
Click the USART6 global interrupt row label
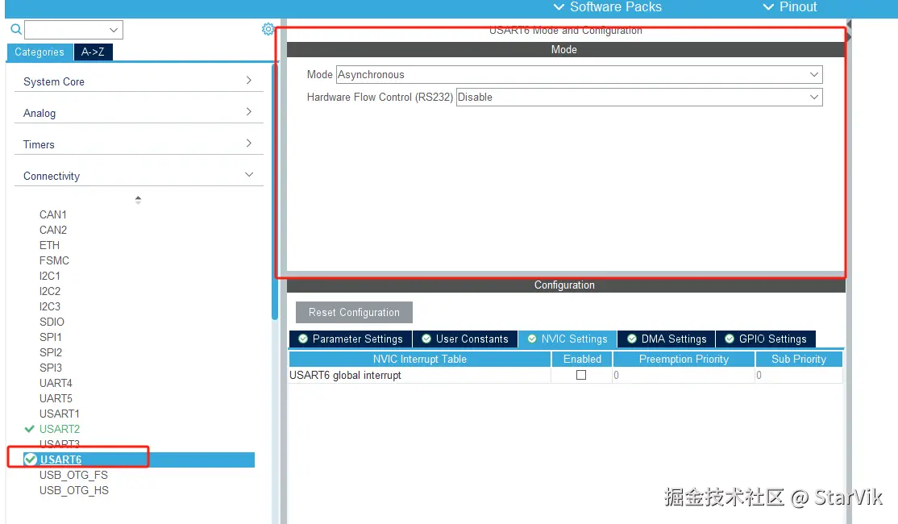coord(345,375)
